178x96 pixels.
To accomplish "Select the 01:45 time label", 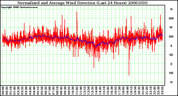I will click(x=14, y=91).
